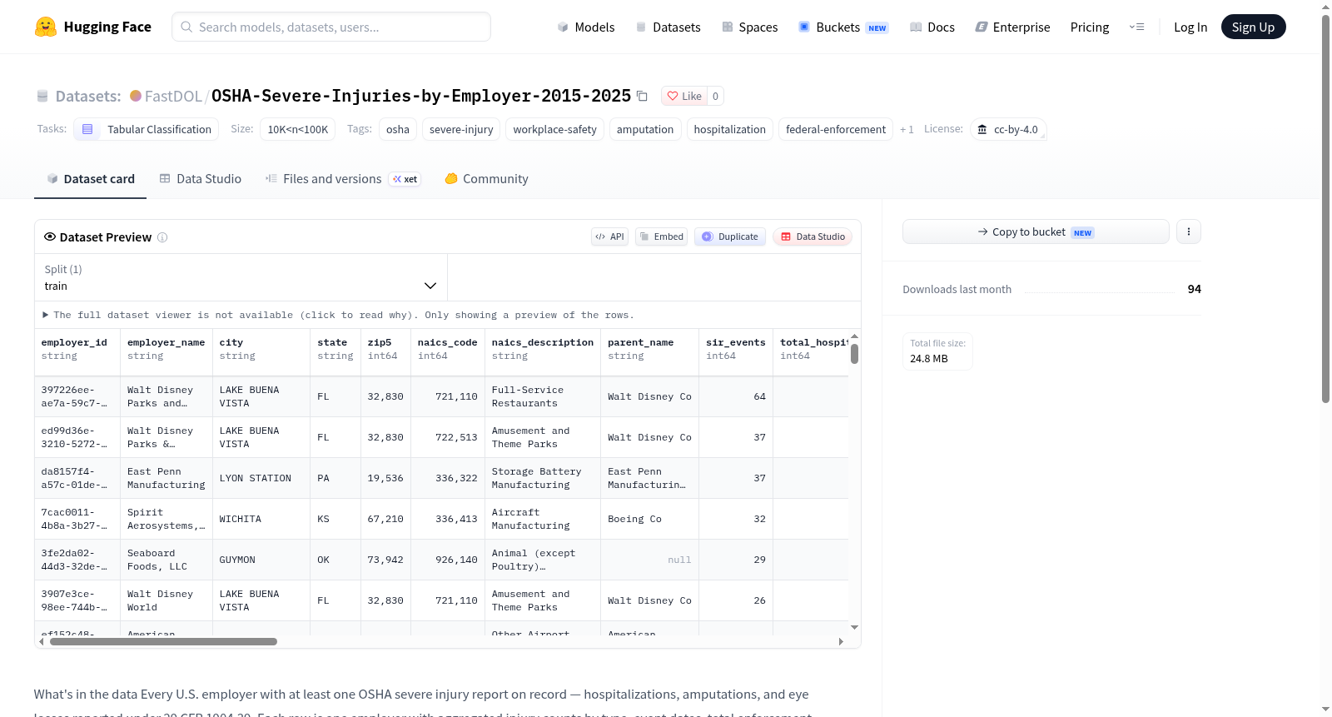Screen dimensions: 1332x717
Task: Open the Hugging Face logo home link
Action: click(92, 27)
